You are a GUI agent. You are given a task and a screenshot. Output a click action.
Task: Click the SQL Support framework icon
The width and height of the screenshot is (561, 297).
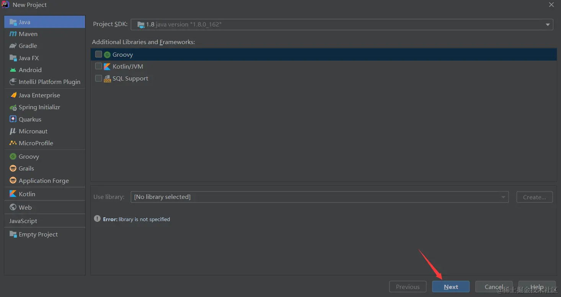coord(107,79)
